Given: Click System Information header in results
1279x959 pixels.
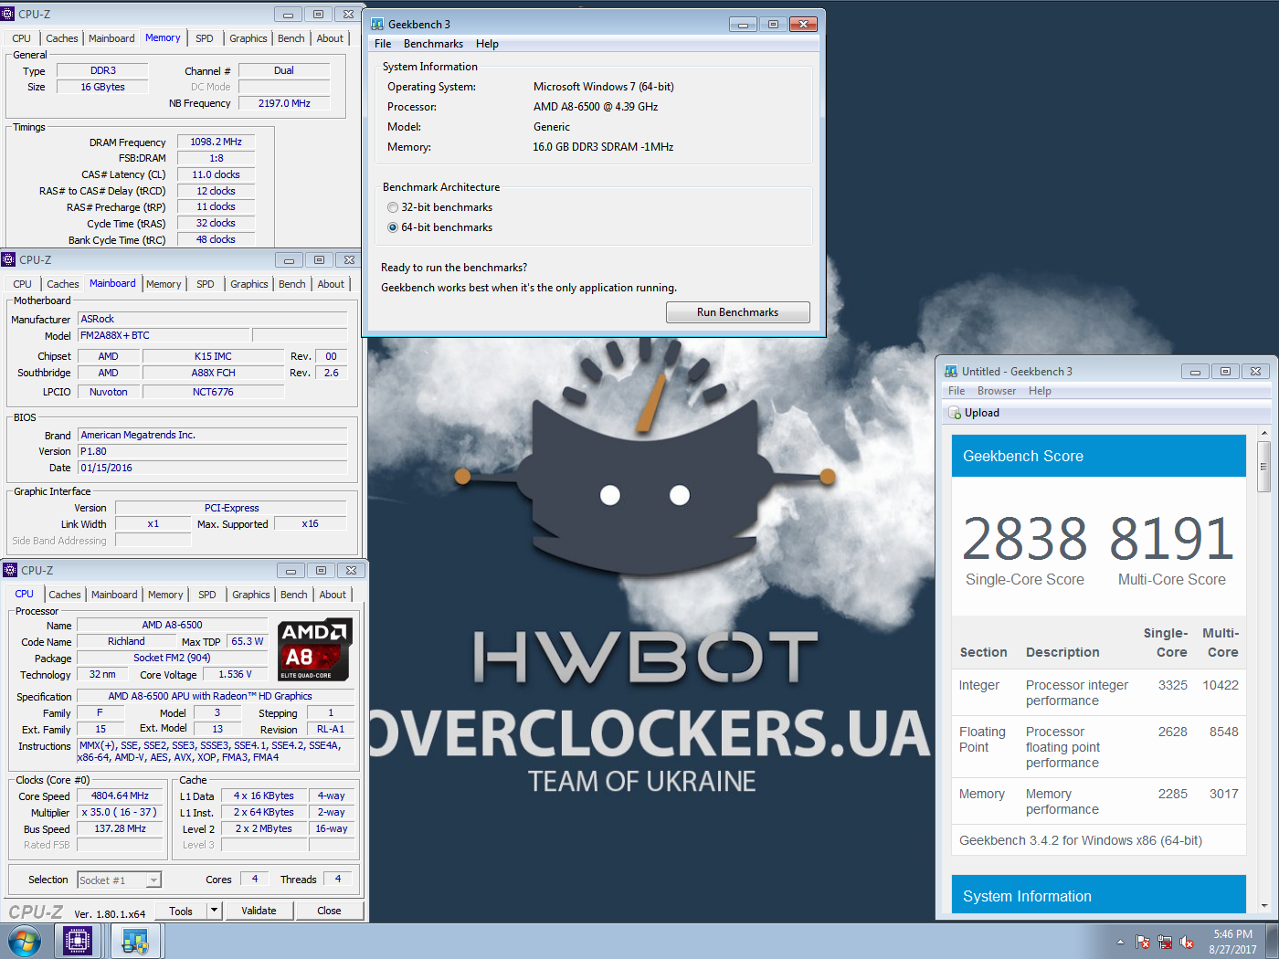Looking at the screenshot, I should 1099,895.
